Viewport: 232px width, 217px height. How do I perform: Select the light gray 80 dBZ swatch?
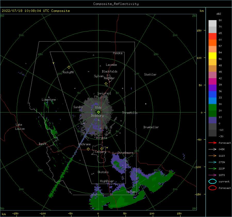pyautogui.click(x=212, y=23)
